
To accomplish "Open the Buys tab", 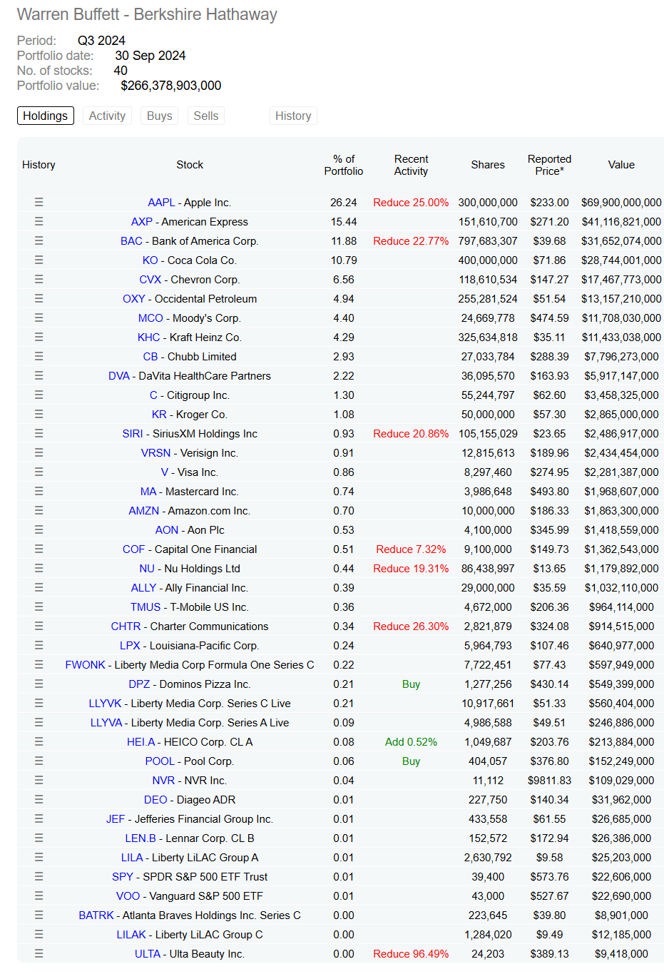I will click(x=160, y=116).
